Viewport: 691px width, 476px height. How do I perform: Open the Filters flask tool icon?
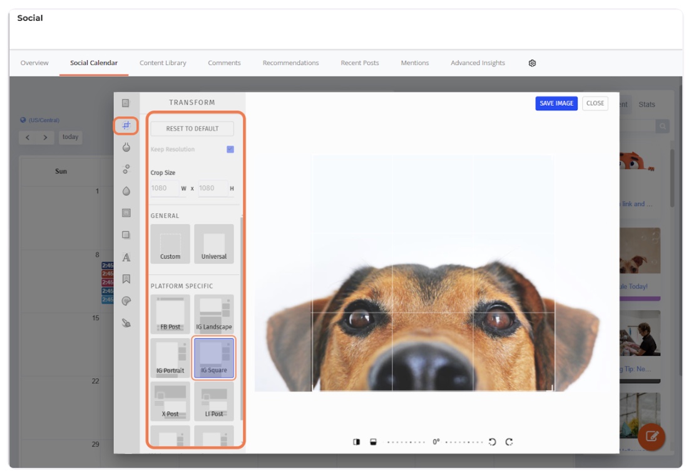[x=126, y=147]
